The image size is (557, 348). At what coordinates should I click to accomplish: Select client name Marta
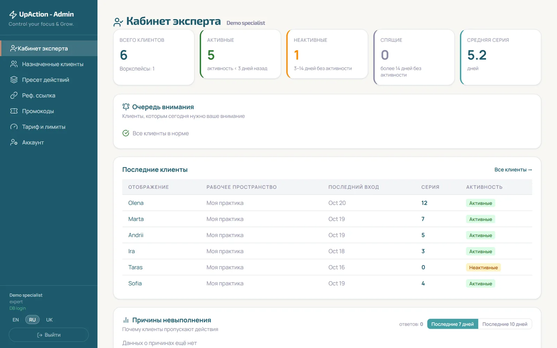136,219
